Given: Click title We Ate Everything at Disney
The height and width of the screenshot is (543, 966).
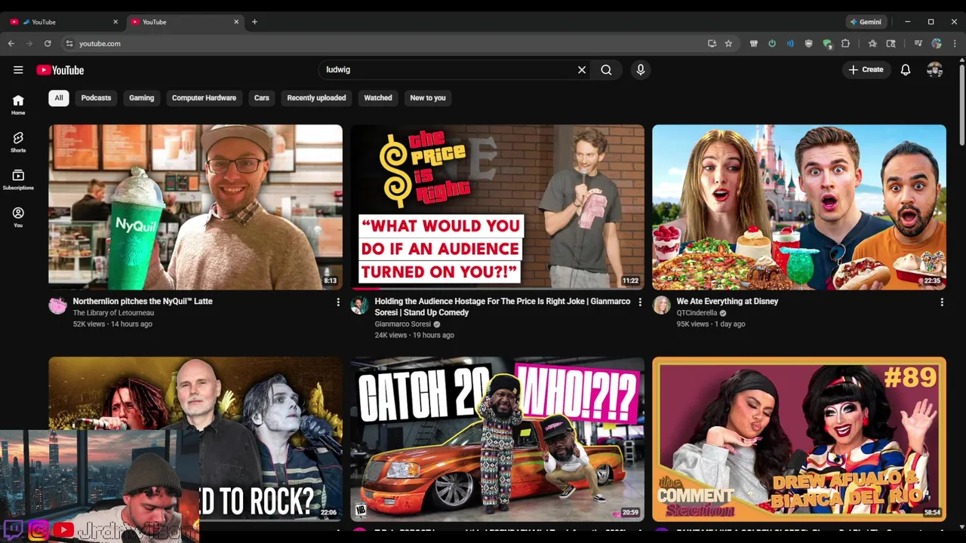Looking at the screenshot, I should 728,302.
